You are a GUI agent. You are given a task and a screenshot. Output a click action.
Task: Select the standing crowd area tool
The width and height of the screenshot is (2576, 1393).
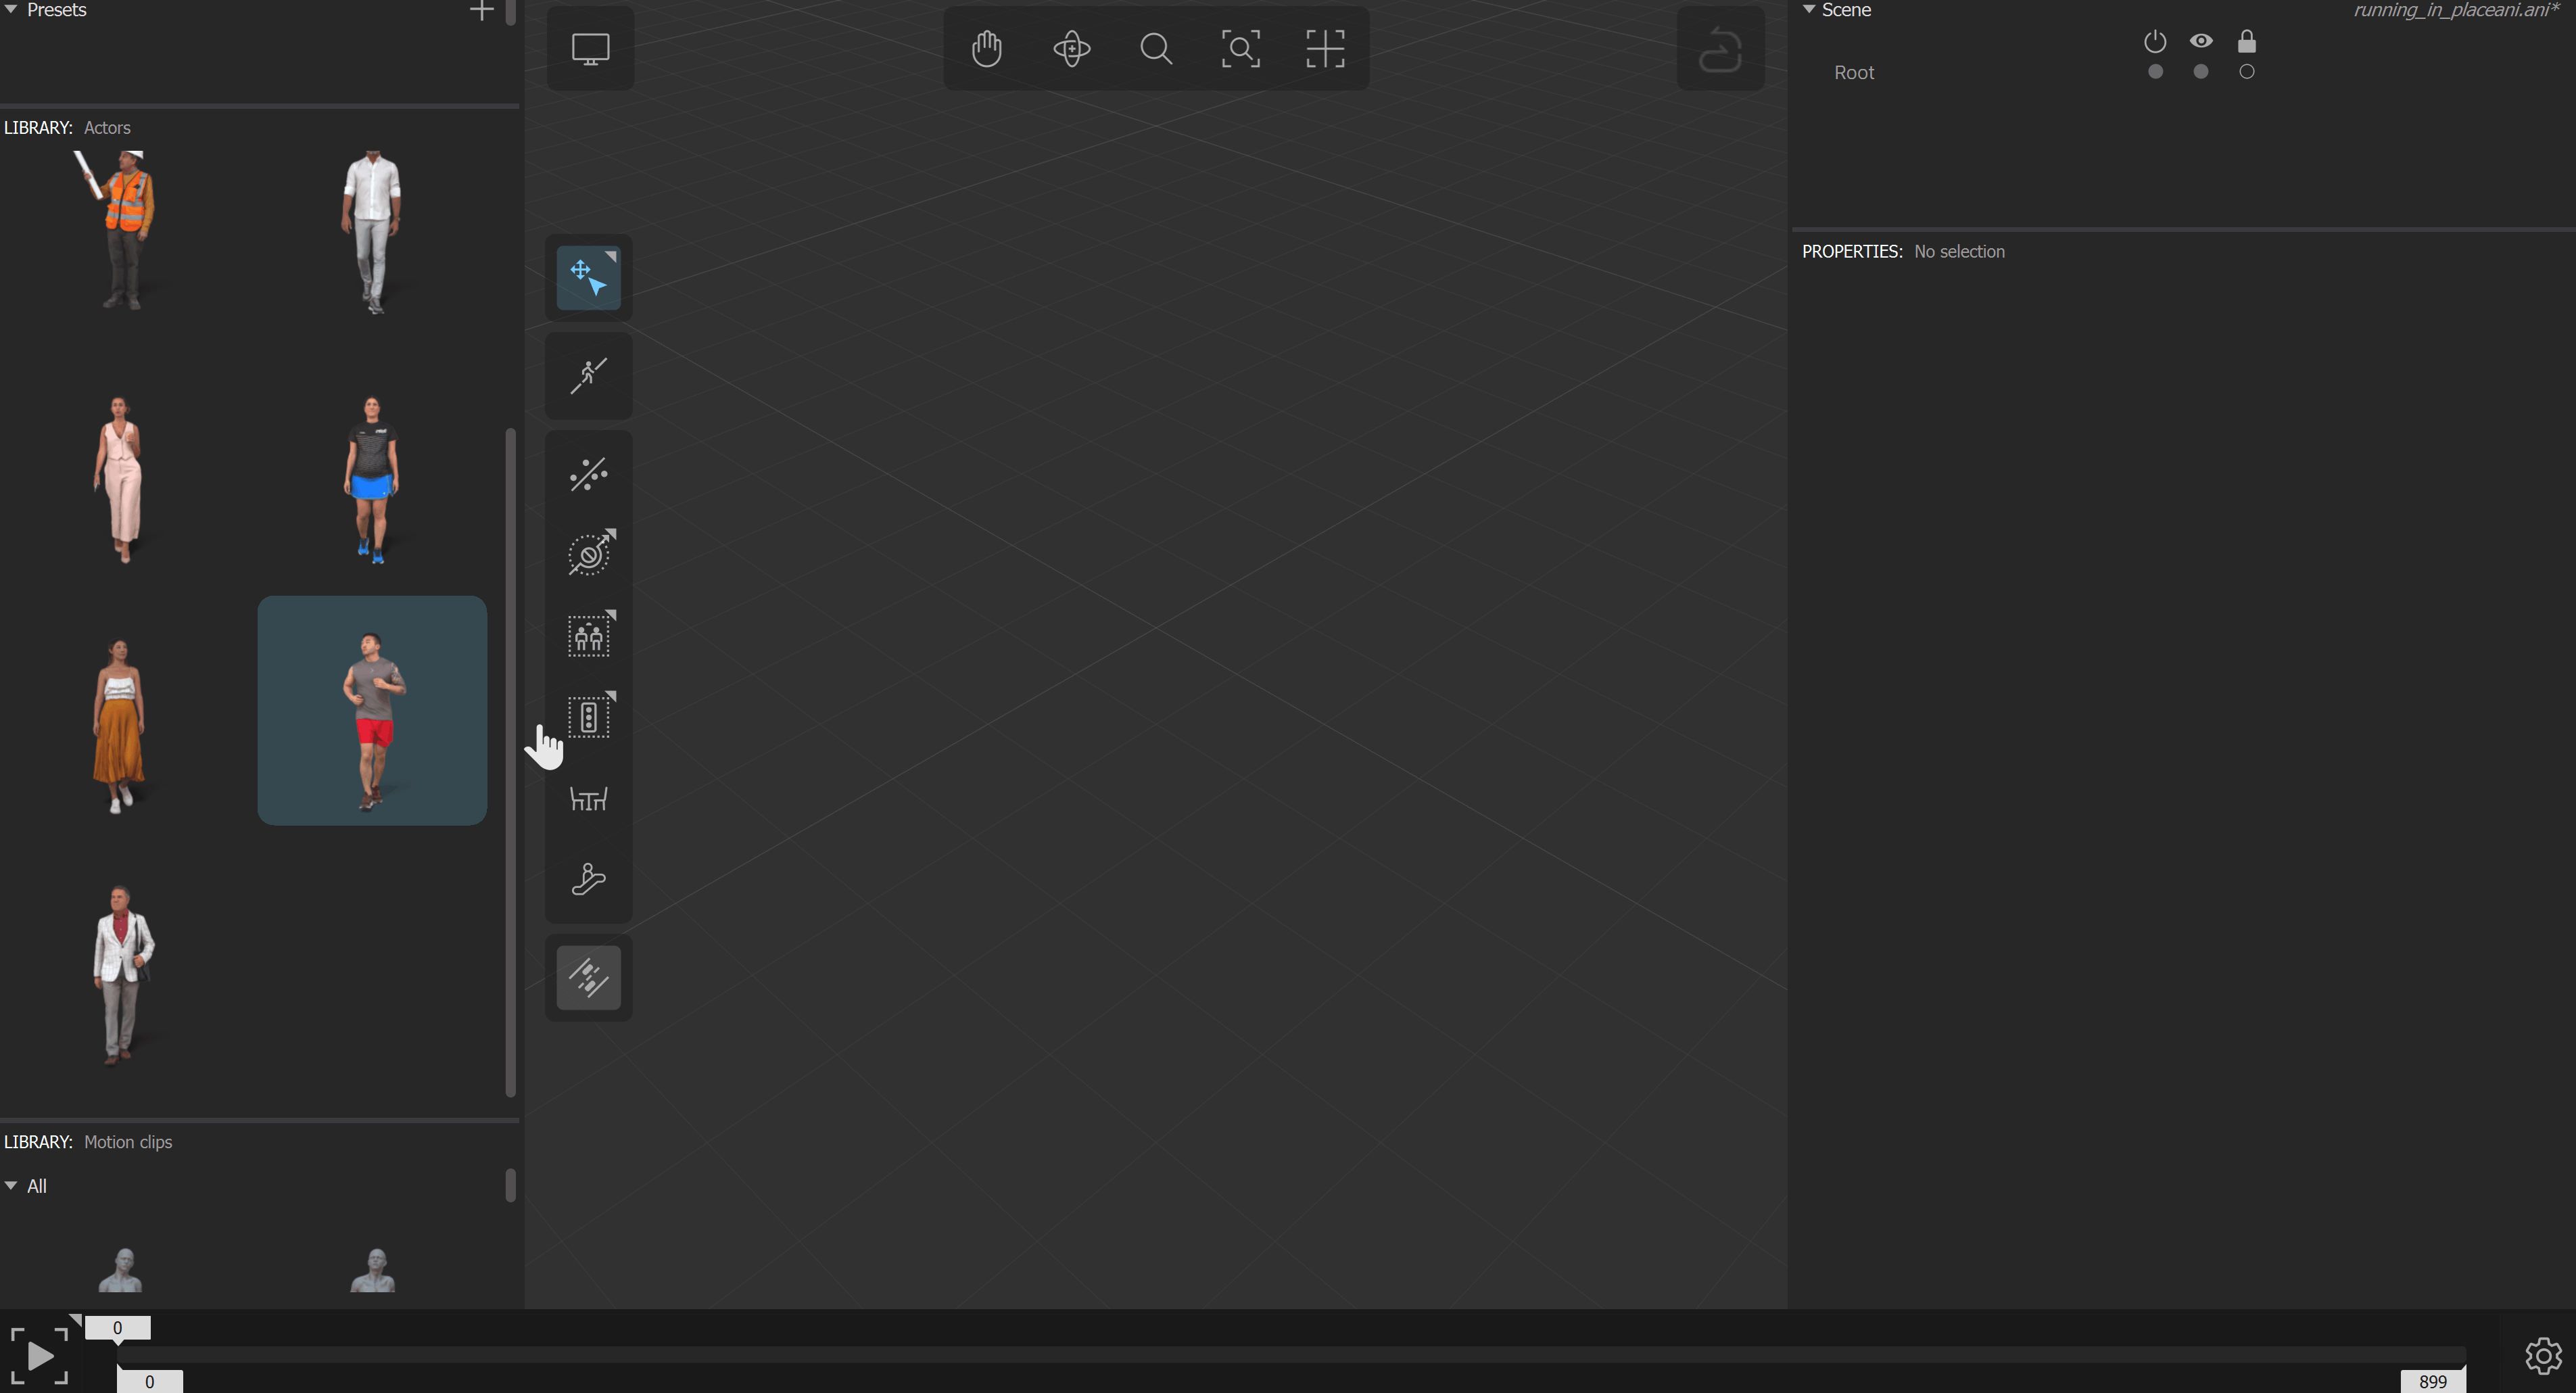click(588, 636)
